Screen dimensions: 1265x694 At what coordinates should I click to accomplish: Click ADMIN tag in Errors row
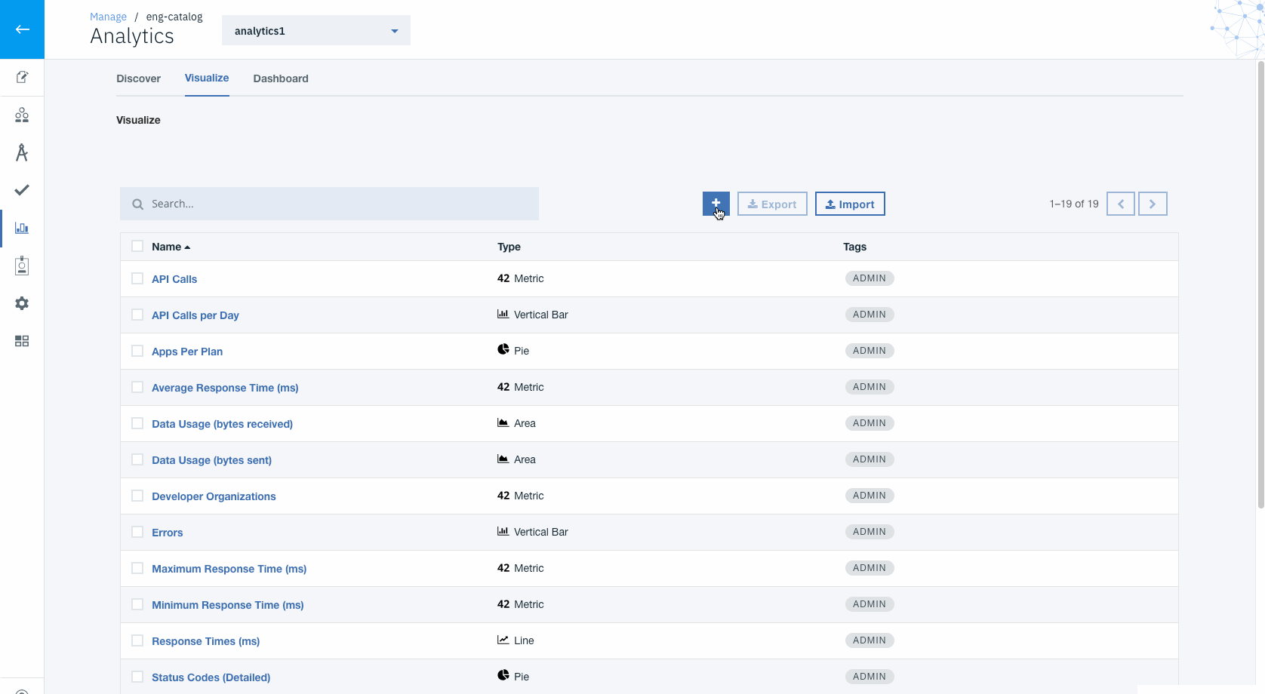869,532
